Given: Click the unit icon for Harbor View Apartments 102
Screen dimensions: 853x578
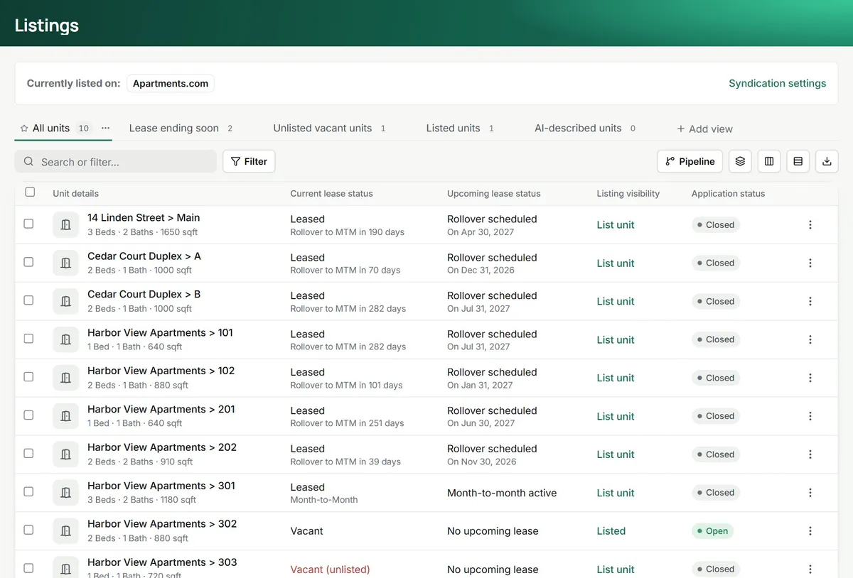Looking at the screenshot, I should (65, 378).
